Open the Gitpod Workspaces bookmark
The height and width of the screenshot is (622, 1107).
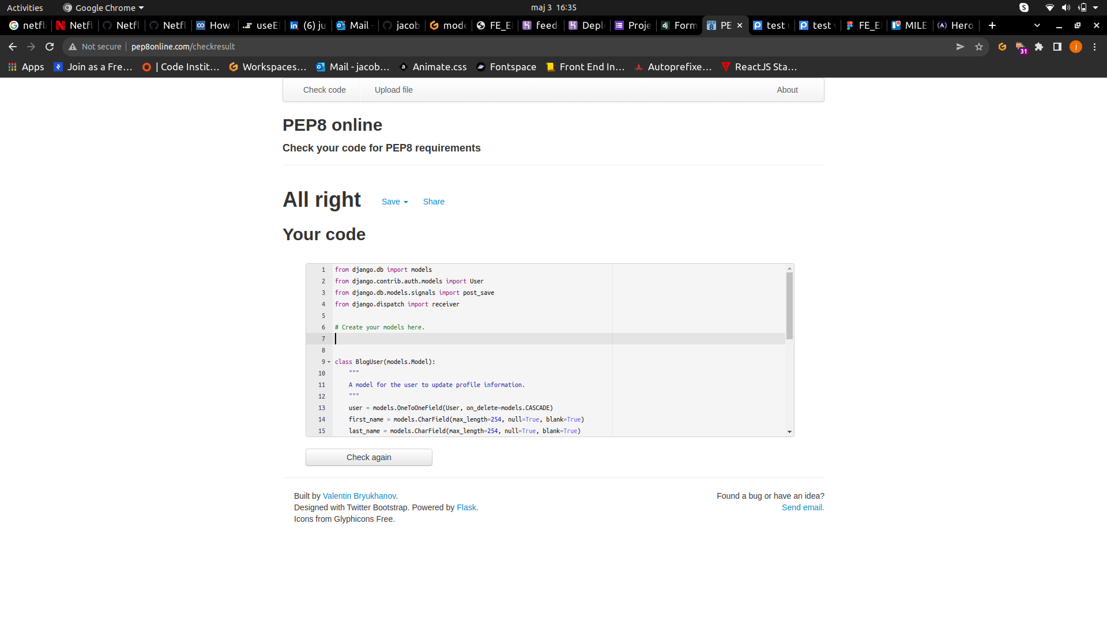pyautogui.click(x=267, y=67)
